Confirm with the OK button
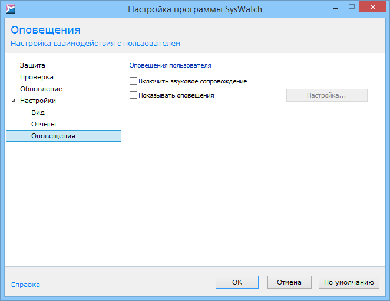390x301 pixels. (x=237, y=282)
